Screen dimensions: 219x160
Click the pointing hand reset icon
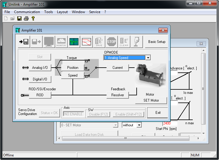pyautogui.click(x=137, y=42)
